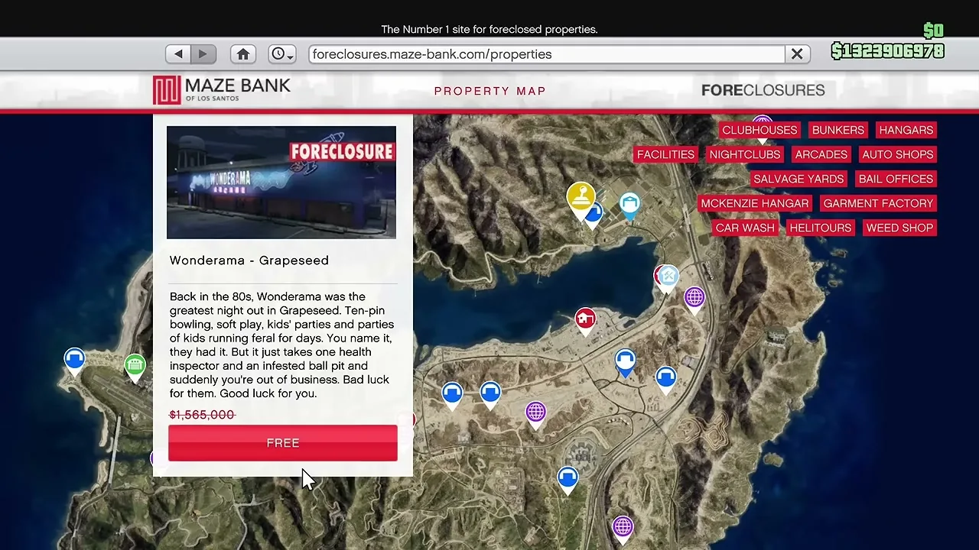
Task: Choose the ARCADES filter
Action: tap(821, 154)
